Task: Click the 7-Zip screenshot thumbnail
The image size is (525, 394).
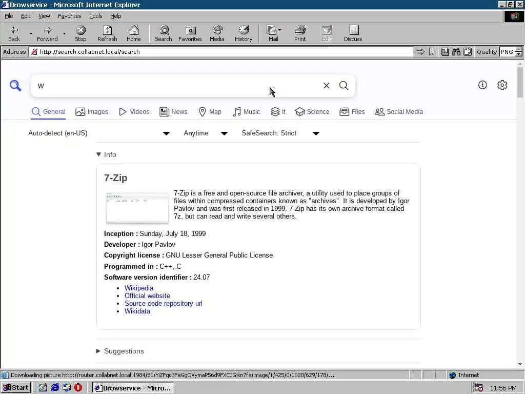Action: [137, 208]
